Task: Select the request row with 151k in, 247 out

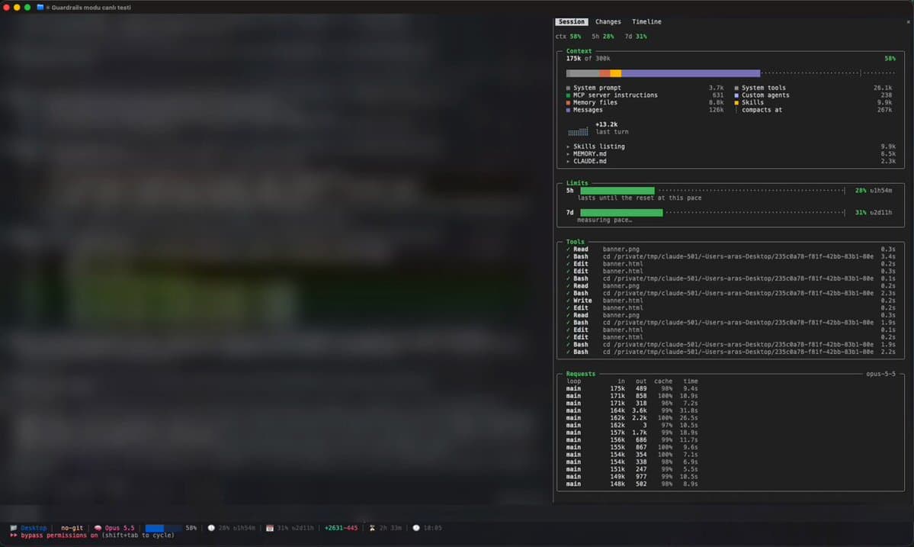Action: coord(632,469)
